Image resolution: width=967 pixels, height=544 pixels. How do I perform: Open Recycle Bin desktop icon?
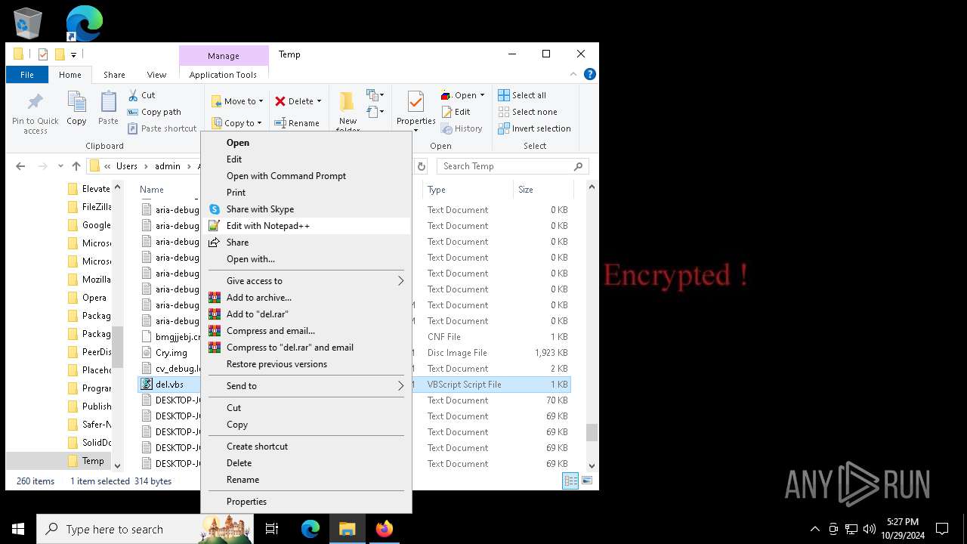pos(28,23)
